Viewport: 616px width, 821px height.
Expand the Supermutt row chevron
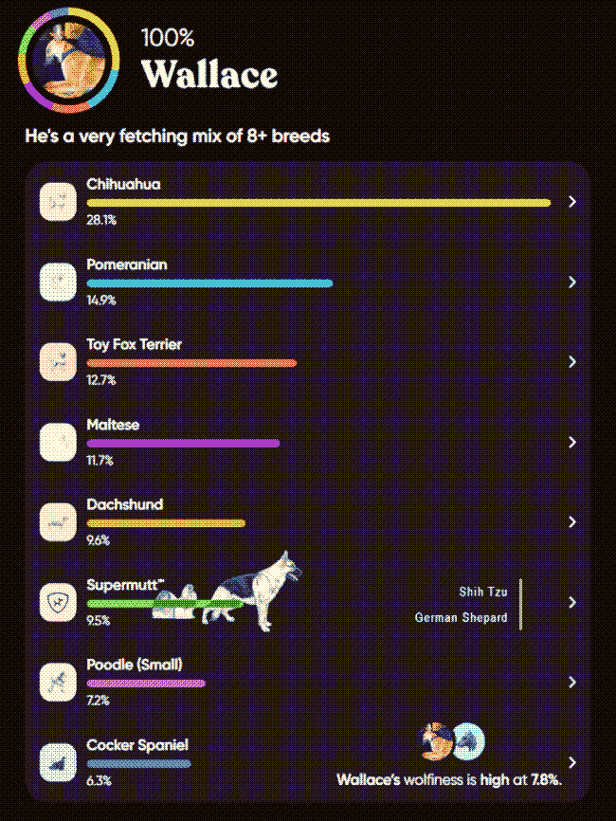(571, 602)
